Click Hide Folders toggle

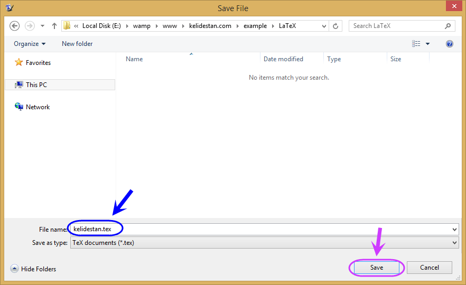click(x=33, y=269)
